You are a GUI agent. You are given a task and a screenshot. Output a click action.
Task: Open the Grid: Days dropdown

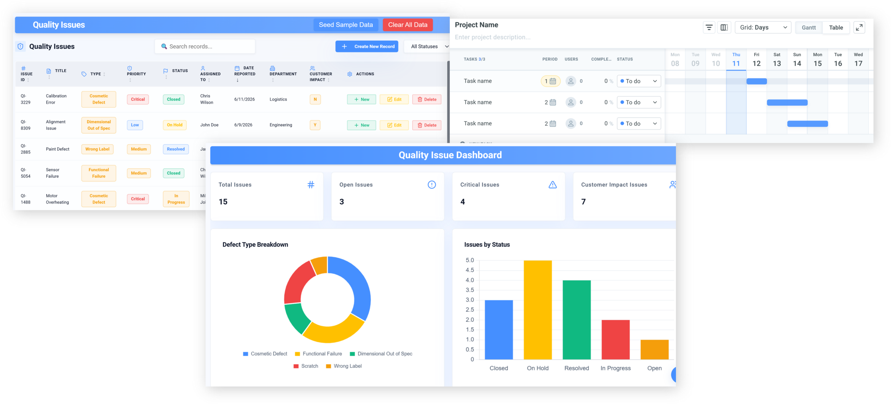pos(763,27)
